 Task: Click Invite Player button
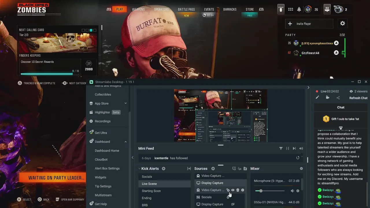309,24
